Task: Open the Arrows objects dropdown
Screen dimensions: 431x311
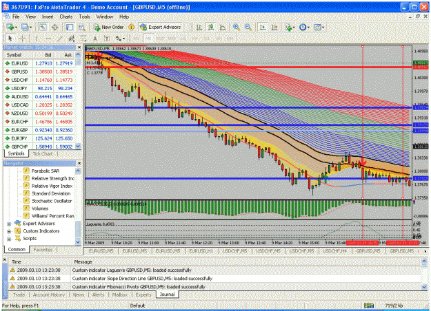Action: point(120,39)
